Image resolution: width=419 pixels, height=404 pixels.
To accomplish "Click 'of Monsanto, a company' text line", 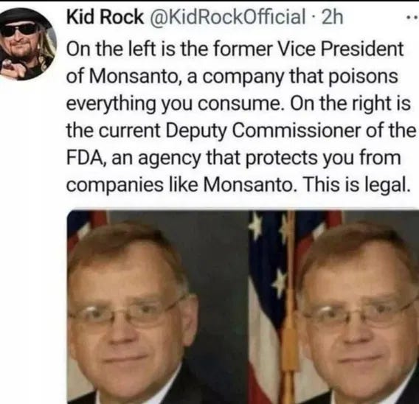I will click(176, 77).
